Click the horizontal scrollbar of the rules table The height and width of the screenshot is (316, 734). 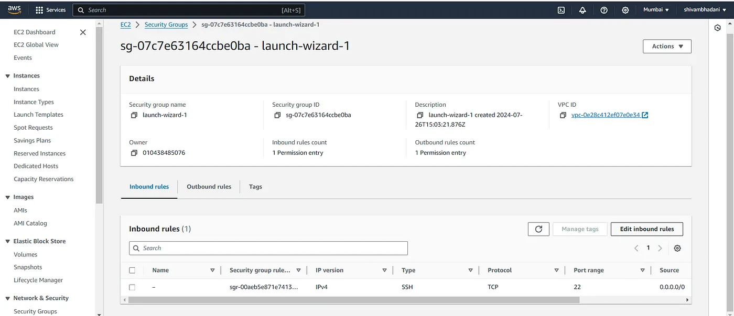354,300
